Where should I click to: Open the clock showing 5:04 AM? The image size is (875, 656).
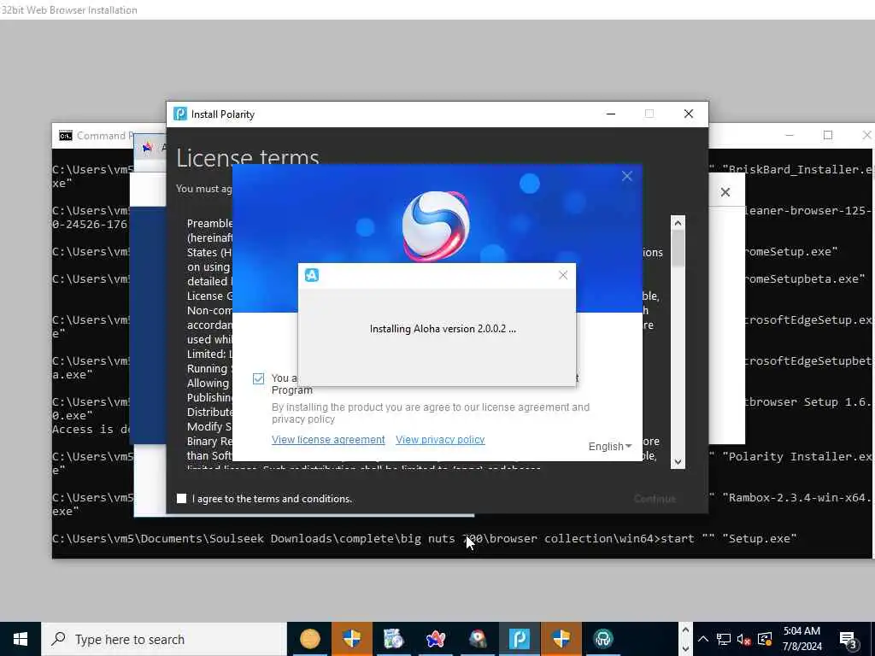tap(802, 639)
